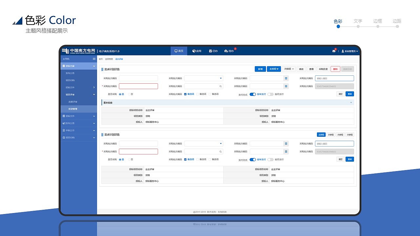Viewport: 420px width, 236px height.
Task: Select the 边距 step in the slide header
Action: [397, 21]
